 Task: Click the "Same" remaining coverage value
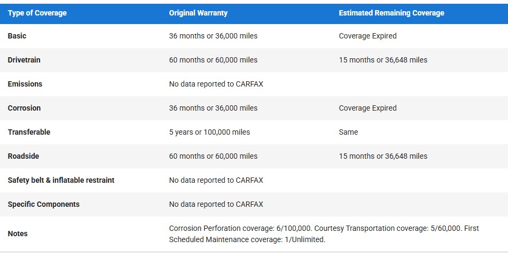[348, 132]
